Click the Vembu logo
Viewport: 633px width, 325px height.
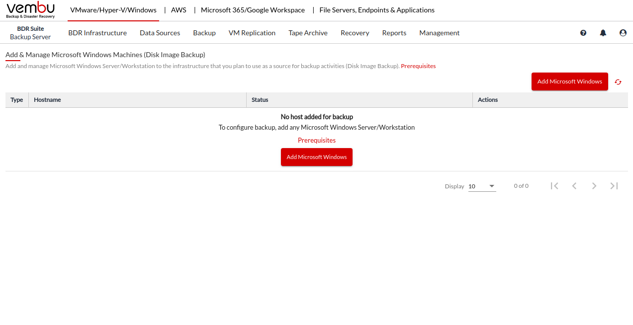(x=30, y=10)
